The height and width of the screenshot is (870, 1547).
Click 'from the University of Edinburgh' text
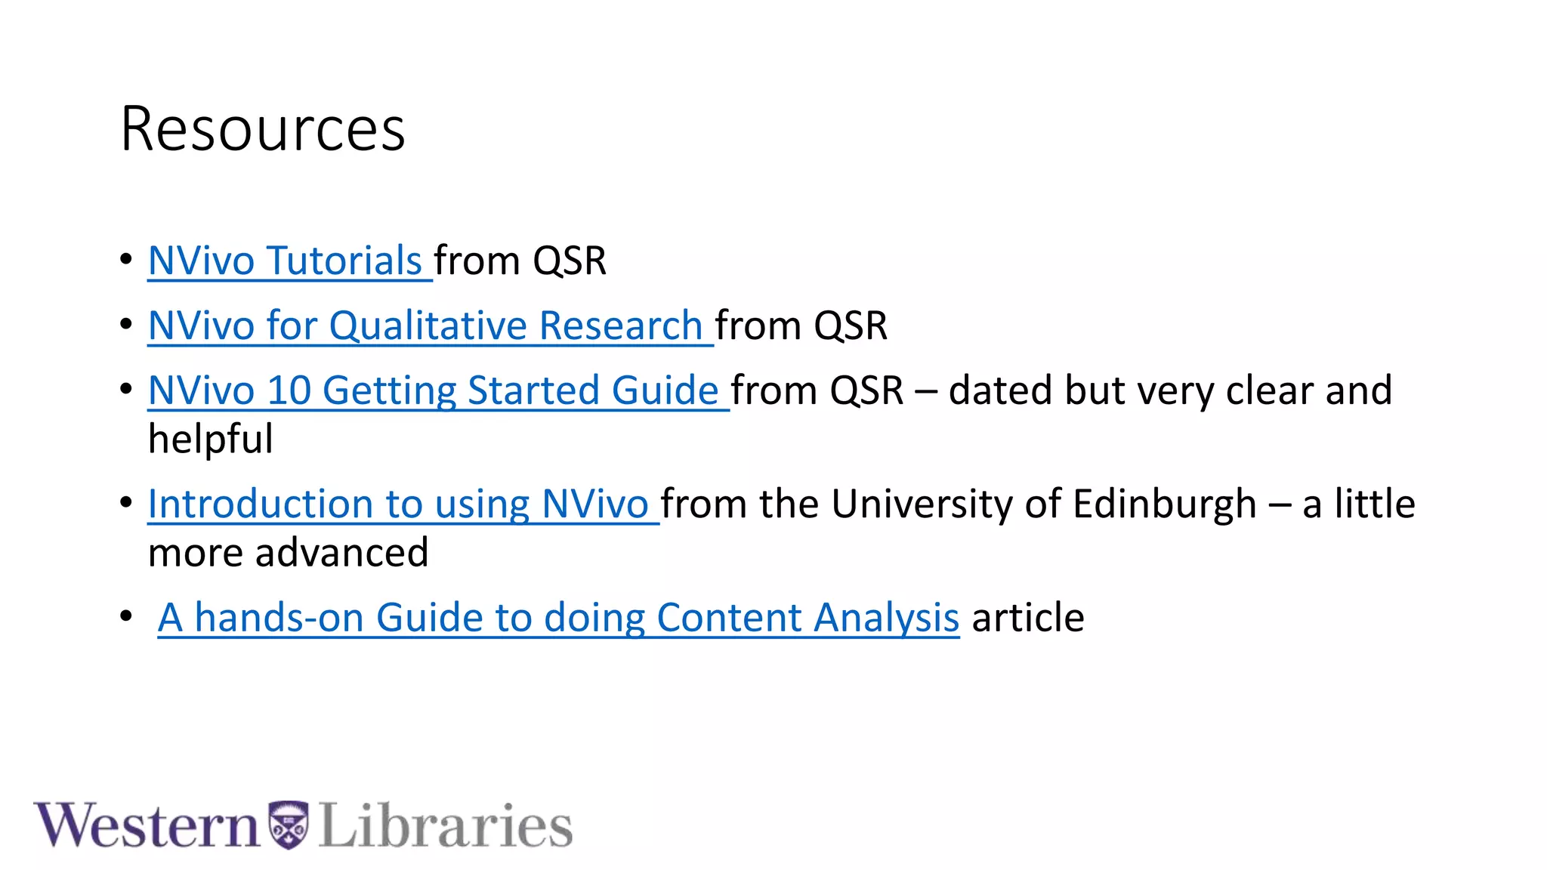click(959, 504)
